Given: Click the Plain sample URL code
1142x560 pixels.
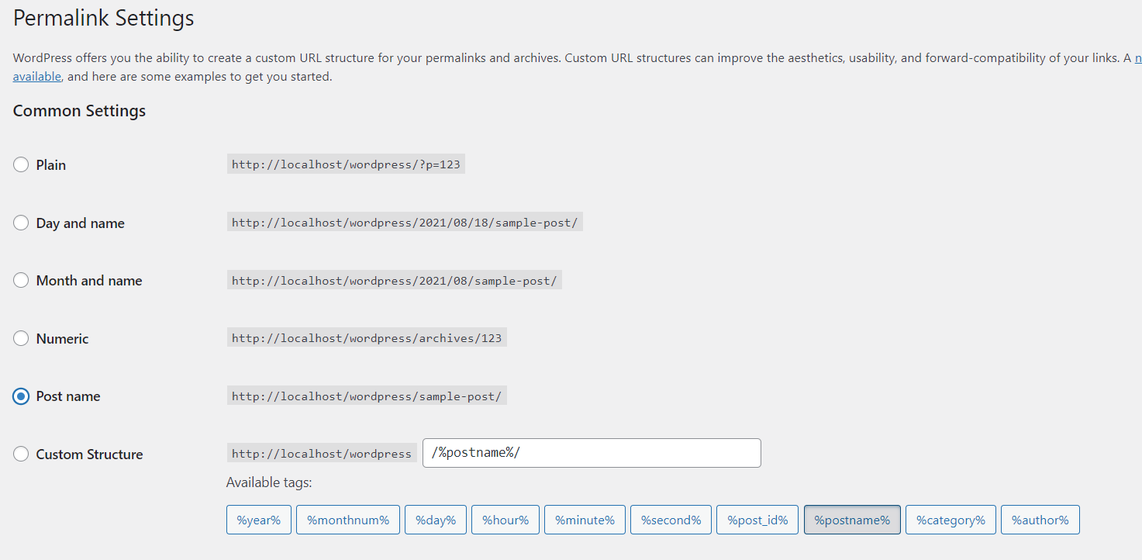Looking at the screenshot, I should pos(346,165).
